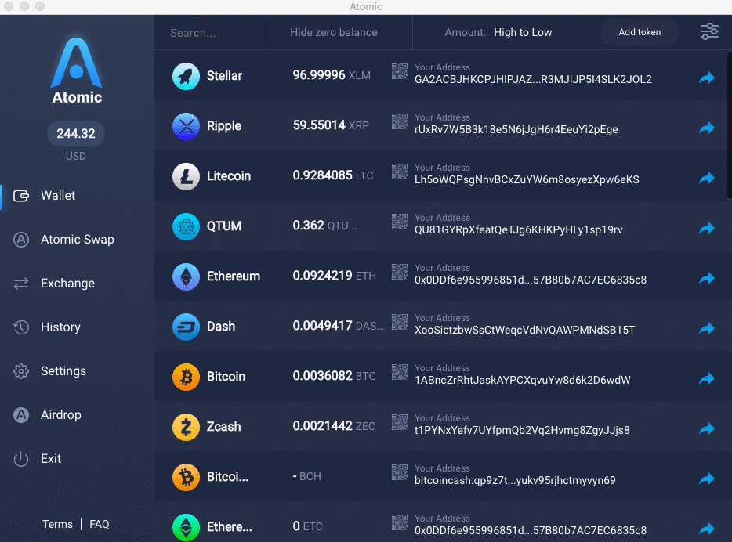The height and width of the screenshot is (542, 732).
Task: Click the 0.0924219 ETH balance
Action: [334, 276]
